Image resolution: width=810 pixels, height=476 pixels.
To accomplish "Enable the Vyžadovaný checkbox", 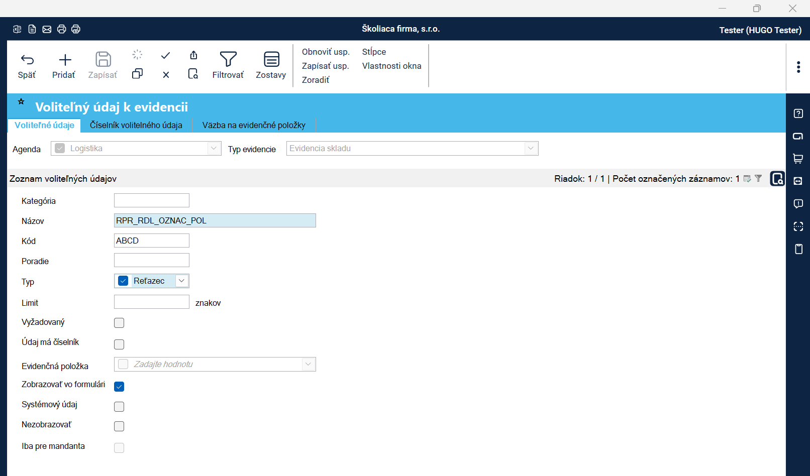I will [119, 323].
